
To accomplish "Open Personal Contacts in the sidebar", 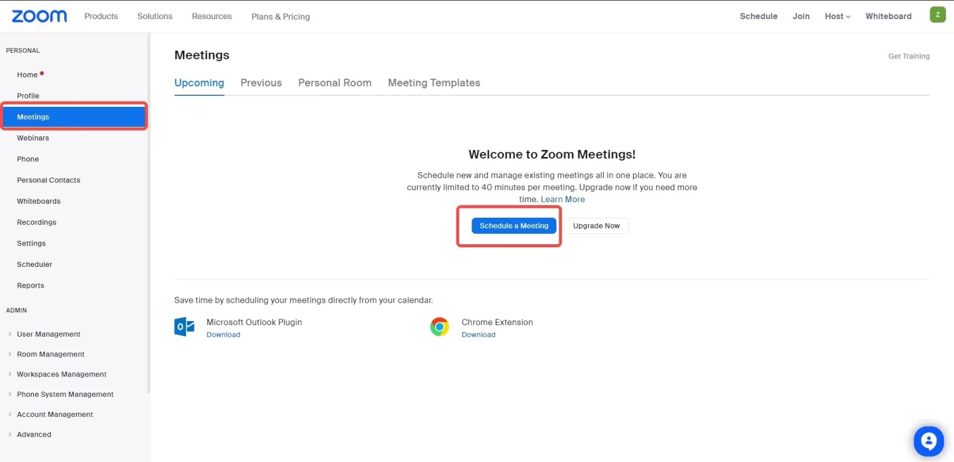I will click(x=48, y=180).
